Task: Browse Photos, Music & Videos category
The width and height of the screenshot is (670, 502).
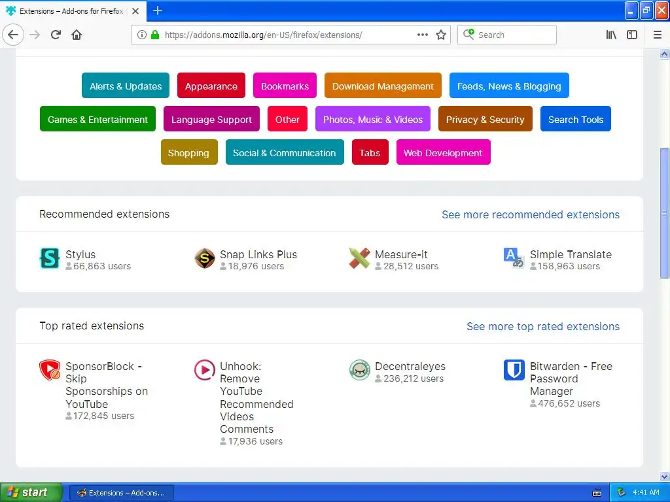Action: coord(372,119)
